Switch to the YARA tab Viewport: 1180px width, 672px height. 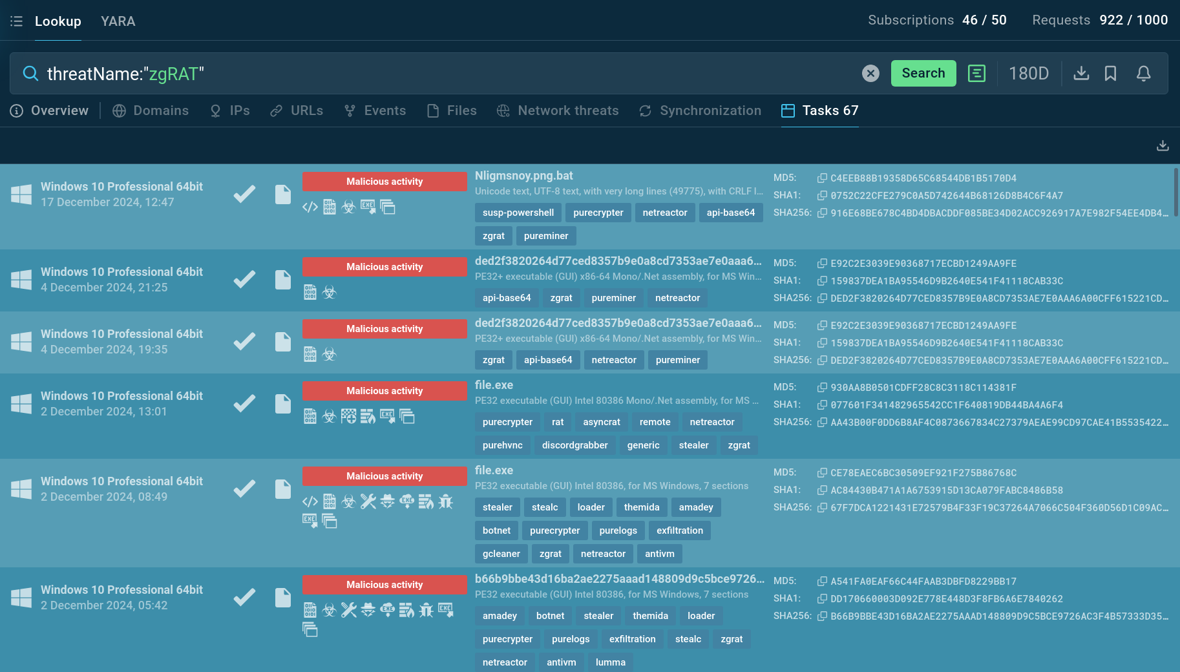point(118,21)
